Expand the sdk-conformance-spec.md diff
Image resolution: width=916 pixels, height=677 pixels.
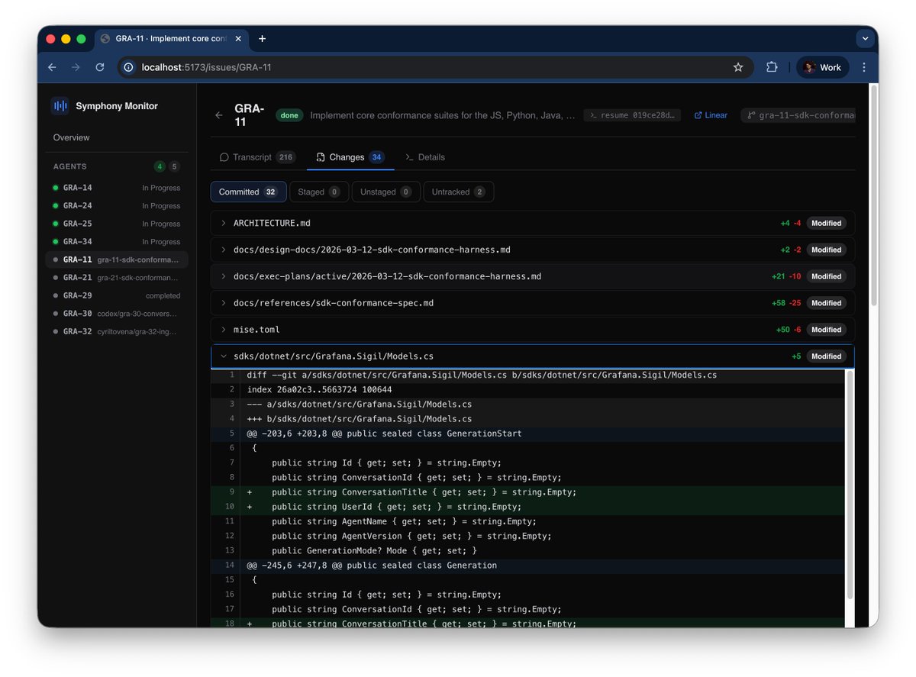click(532, 303)
